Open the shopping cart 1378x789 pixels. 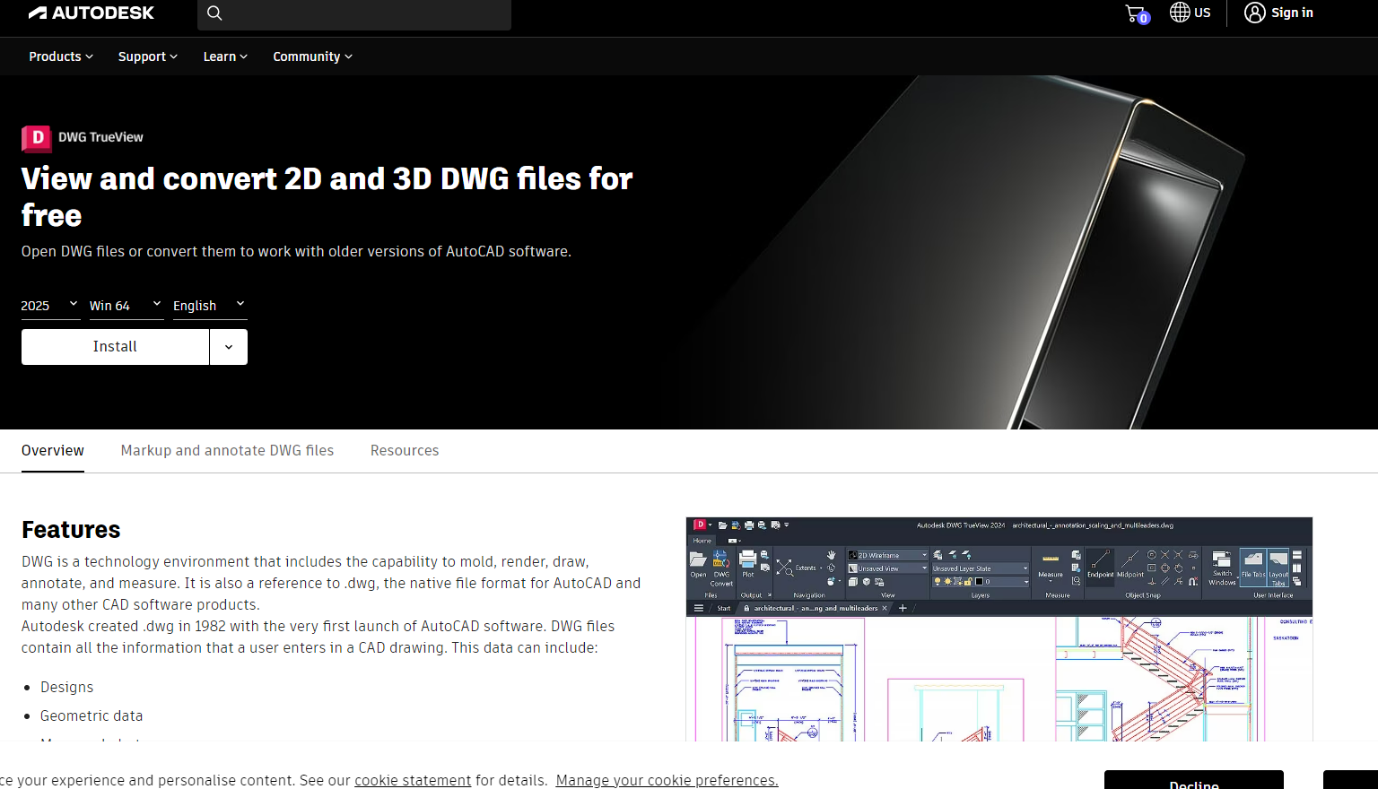coord(1137,13)
